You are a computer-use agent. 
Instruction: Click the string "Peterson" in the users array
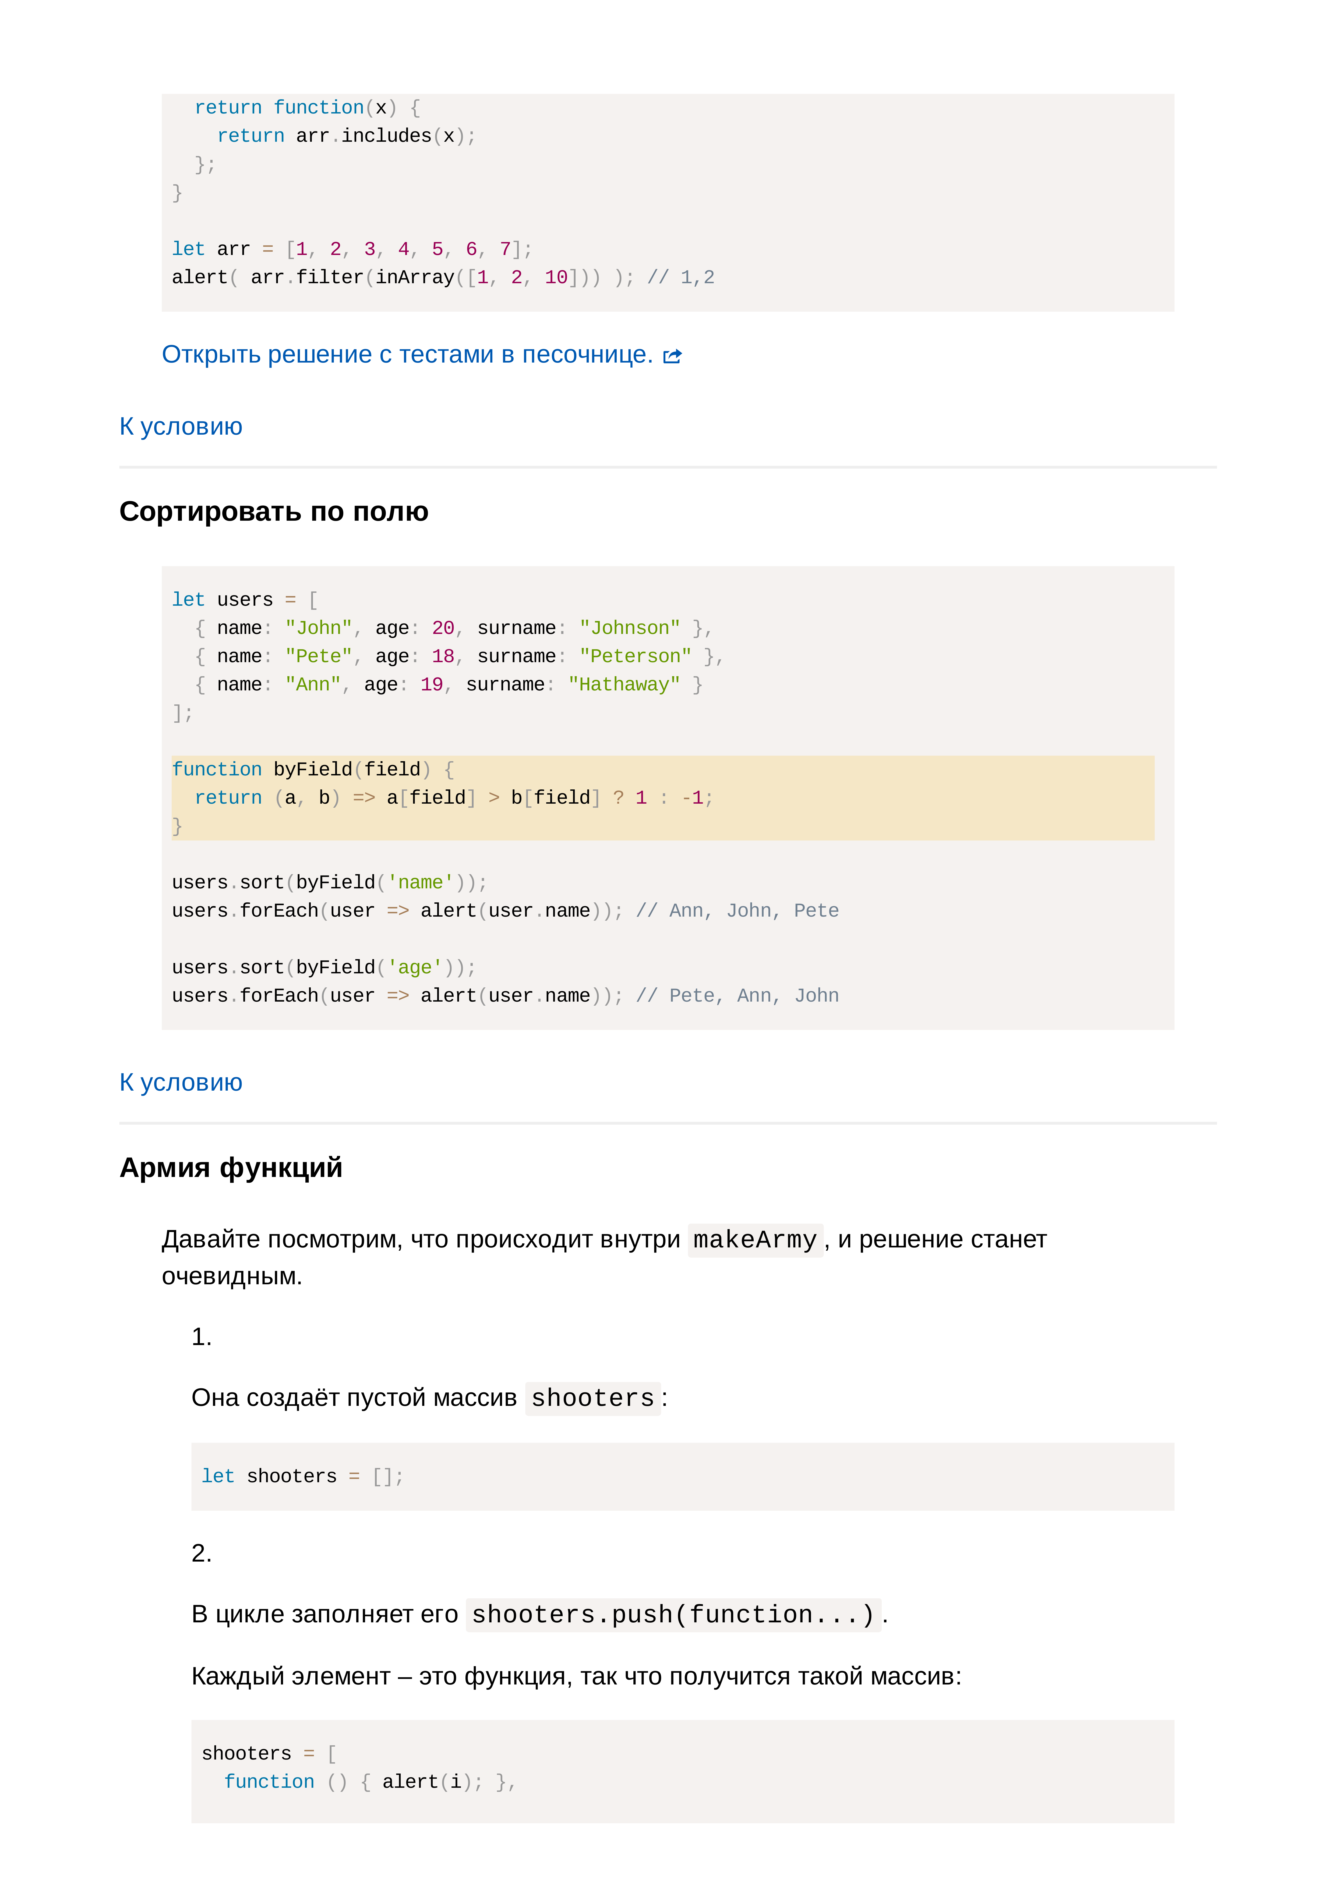point(635,657)
